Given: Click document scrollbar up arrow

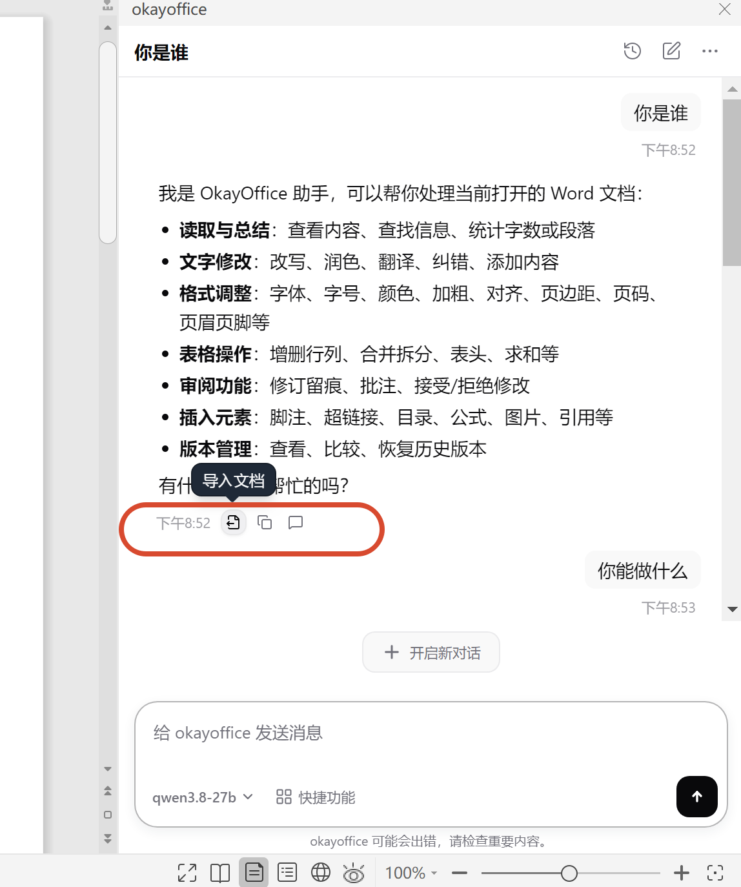Looking at the screenshot, I should [108, 28].
